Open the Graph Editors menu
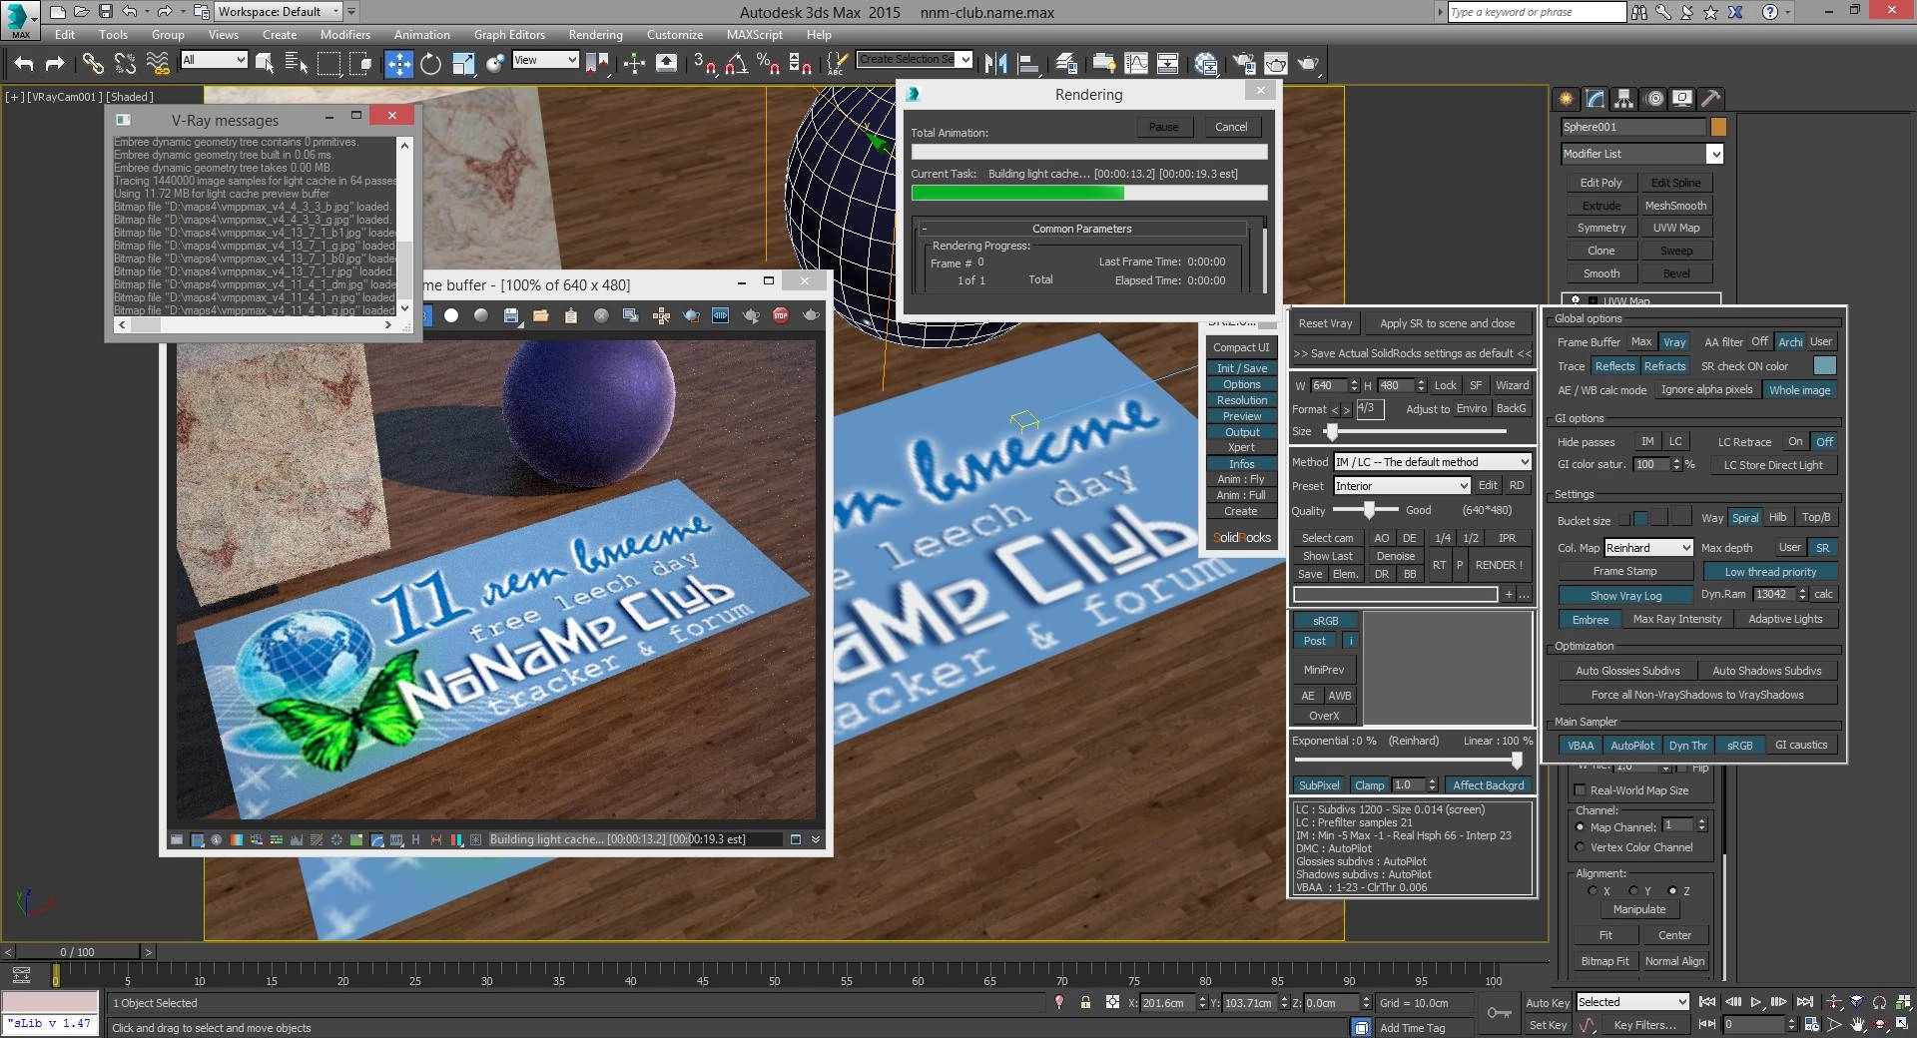 [509, 34]
